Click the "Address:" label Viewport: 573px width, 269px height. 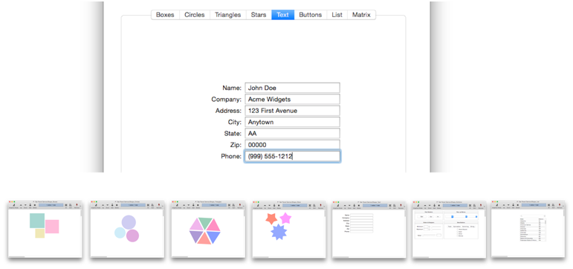coord(228,111)
